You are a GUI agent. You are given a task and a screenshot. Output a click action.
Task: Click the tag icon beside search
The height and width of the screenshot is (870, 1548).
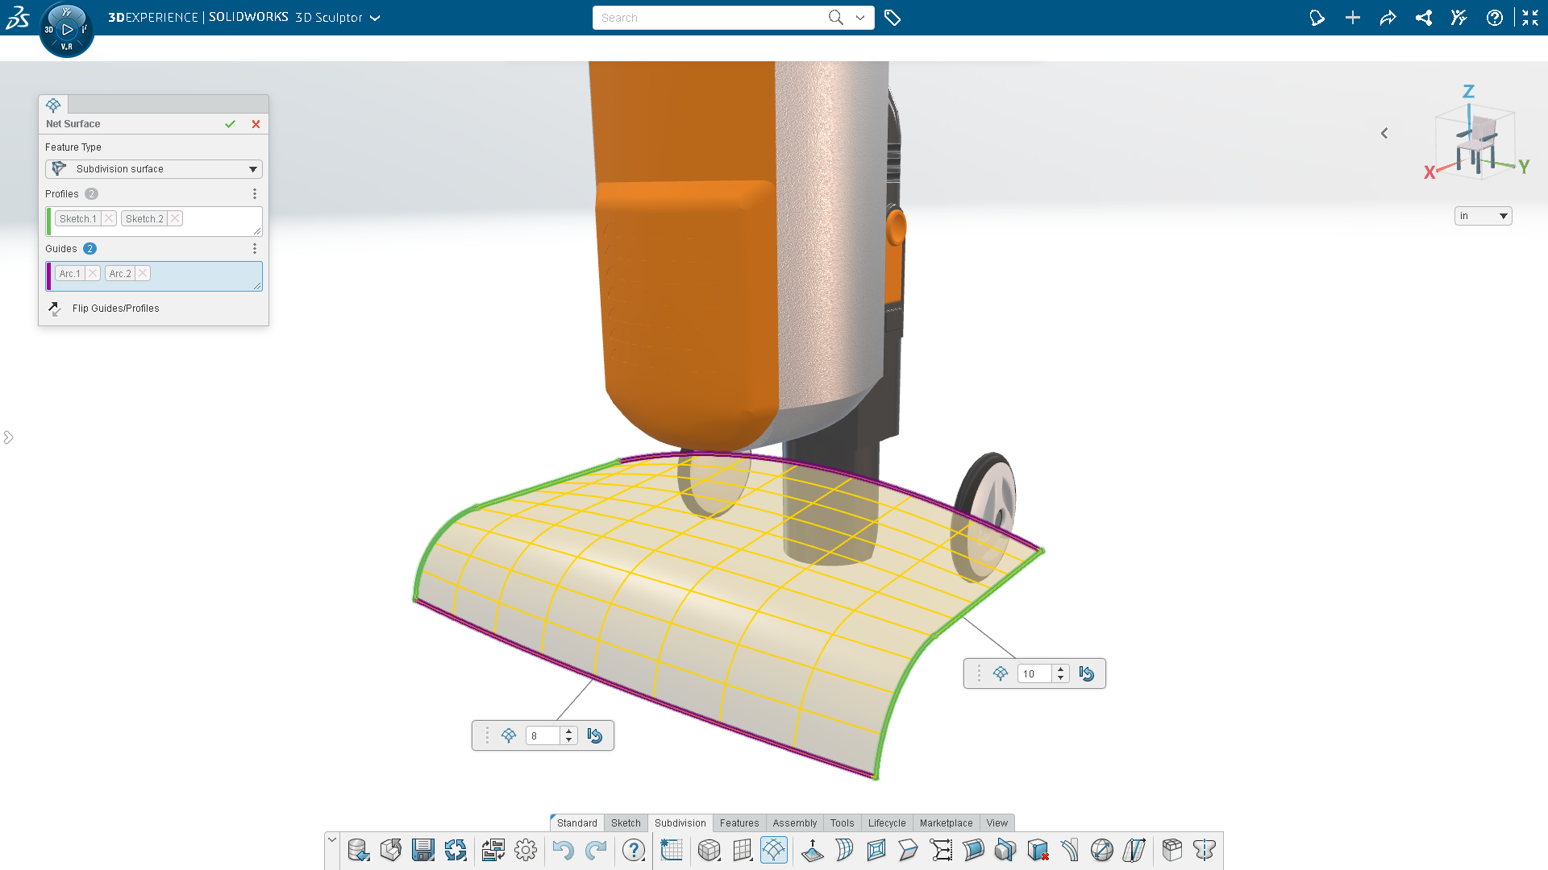tap(892, 18)
